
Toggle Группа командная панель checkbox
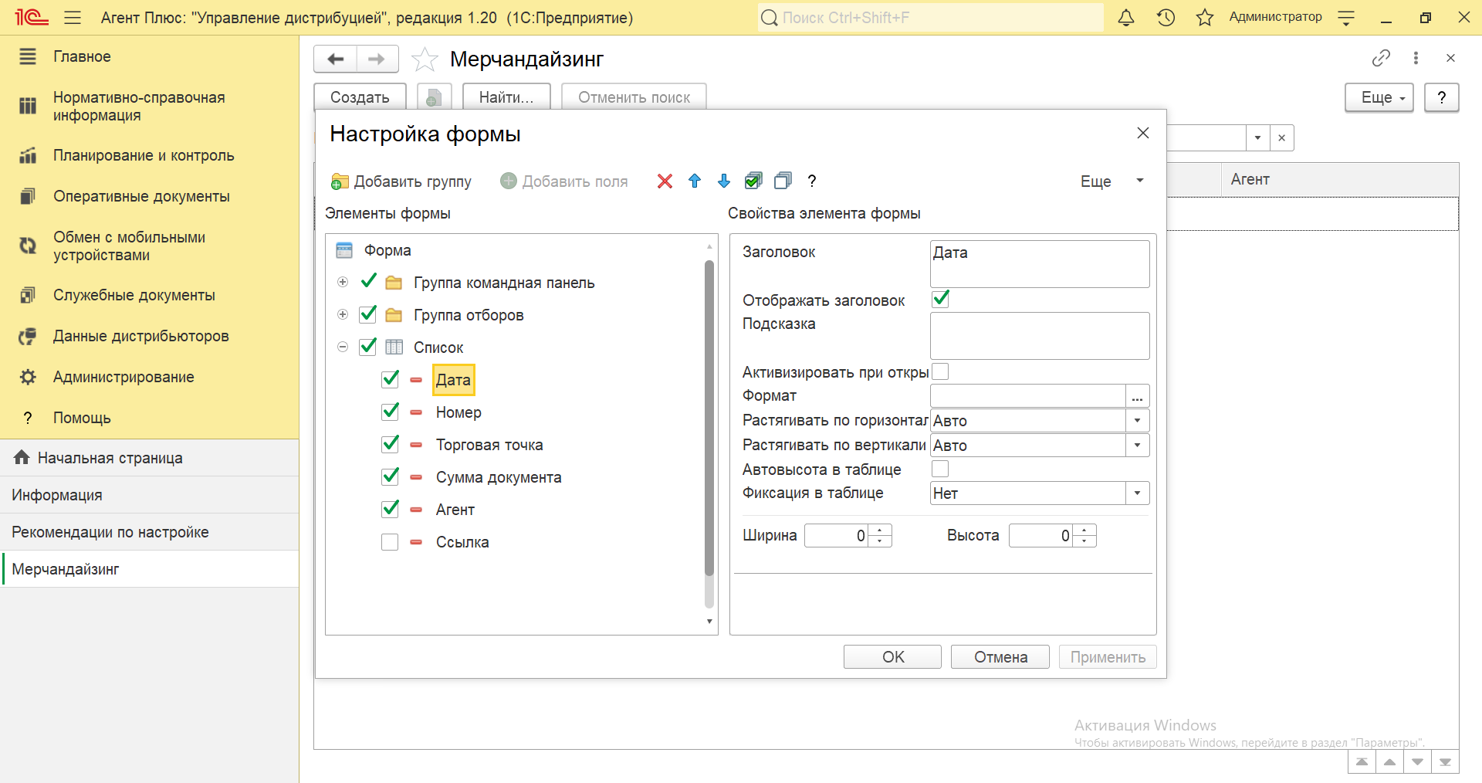[368, 281]
